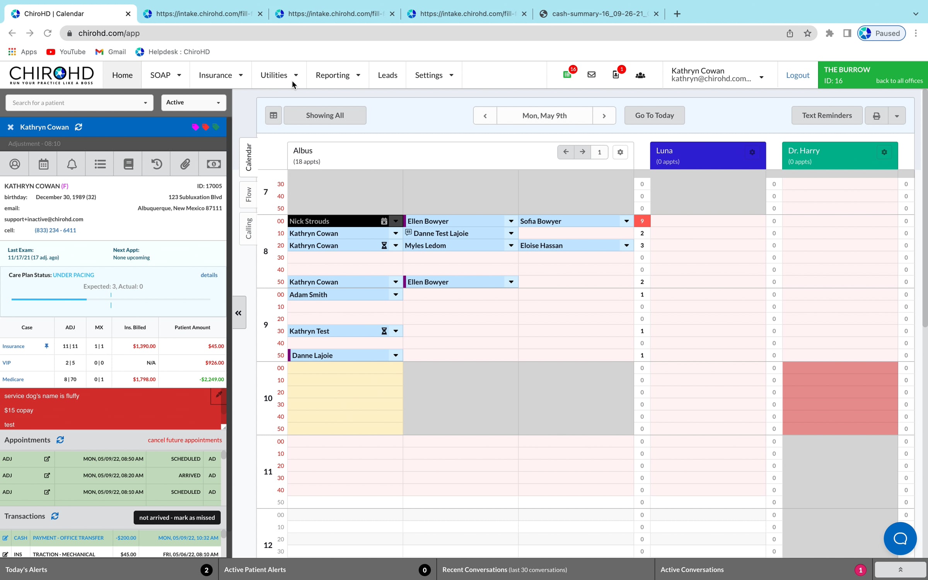
Task: Open the attachments paperclip icon tab
Action: coord(185,164)
